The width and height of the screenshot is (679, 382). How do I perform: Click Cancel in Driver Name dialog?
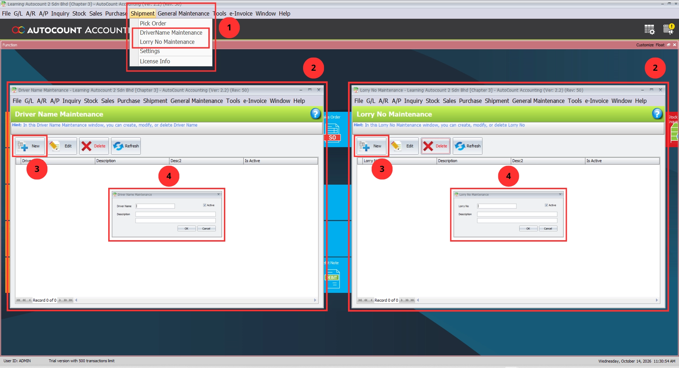click(x=206, y=228)
